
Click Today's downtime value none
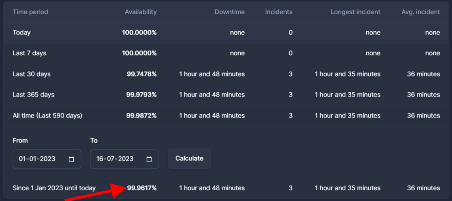(237, 33)
